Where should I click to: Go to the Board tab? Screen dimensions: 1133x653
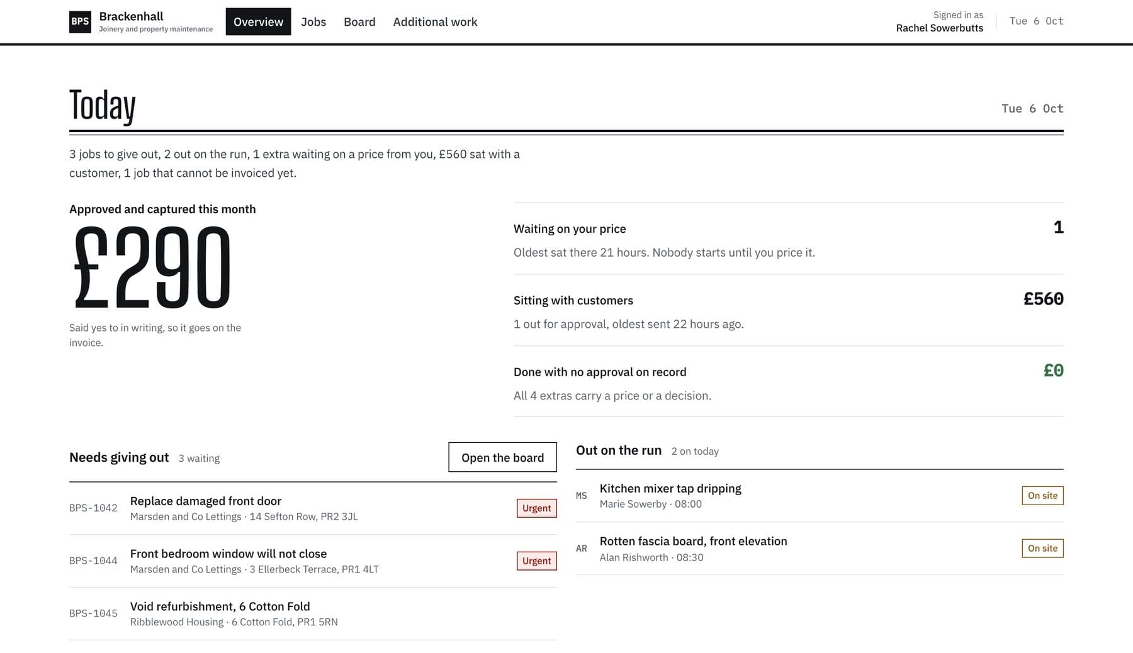(x=359, y=21)
